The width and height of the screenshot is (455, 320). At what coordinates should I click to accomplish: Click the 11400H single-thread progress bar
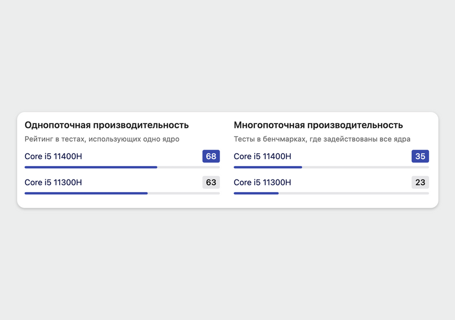(122, 167)
